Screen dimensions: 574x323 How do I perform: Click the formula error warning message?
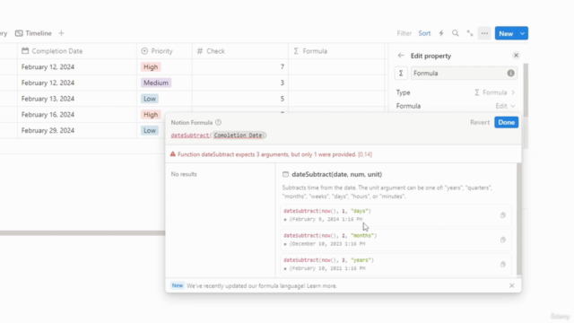coord(271,154)
